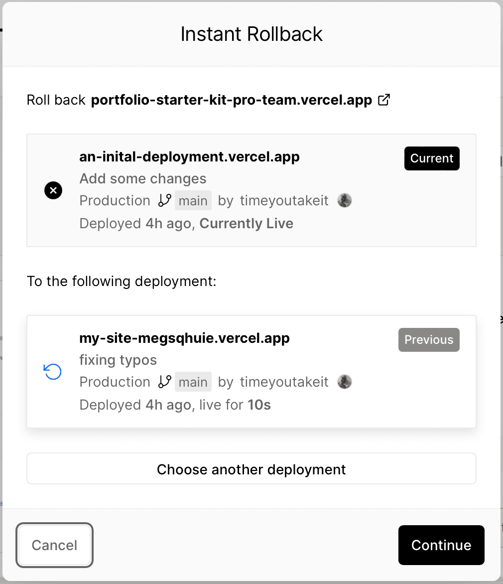Viewport: 503px width, 584px height.
Task: Expand the my-site-megsqhuie deployment card
Action: coord(251,372)
